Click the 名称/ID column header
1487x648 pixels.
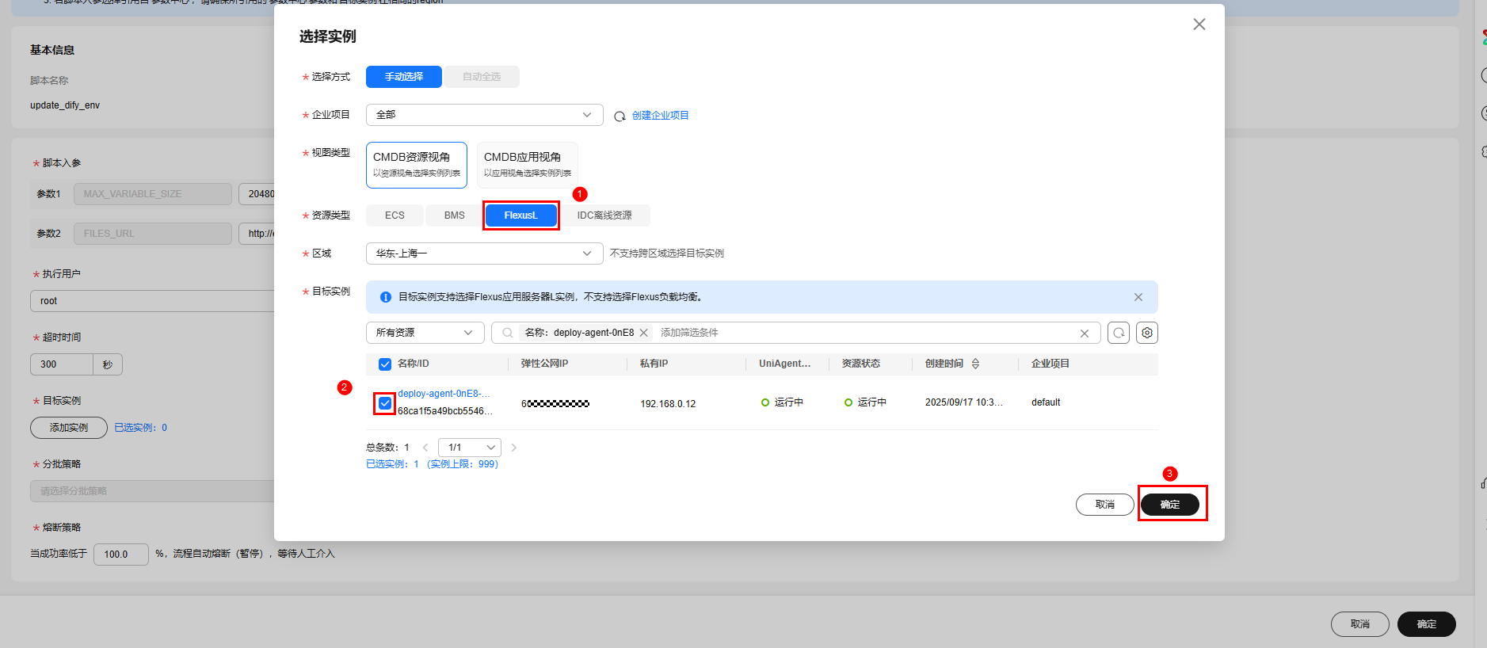point(414,364)
